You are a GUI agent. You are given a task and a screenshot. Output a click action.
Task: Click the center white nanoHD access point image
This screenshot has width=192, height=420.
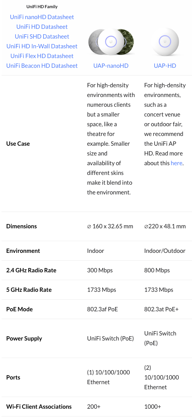(x=111, y=41)
